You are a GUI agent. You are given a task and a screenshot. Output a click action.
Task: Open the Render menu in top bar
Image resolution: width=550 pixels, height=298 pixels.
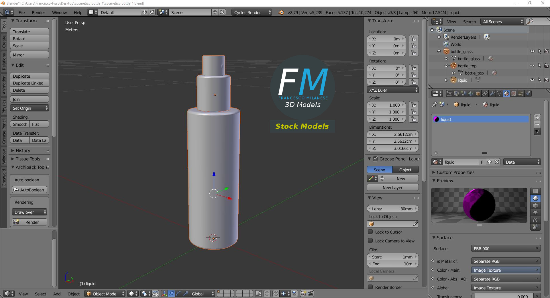coord(38,12)
